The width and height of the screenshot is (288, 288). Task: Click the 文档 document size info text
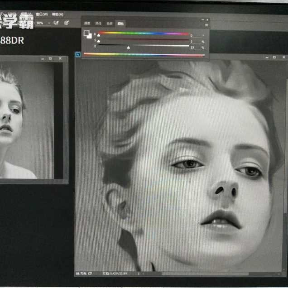pos(115,274)
